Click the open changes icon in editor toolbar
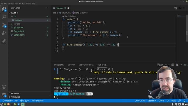188x106 pixels. coord(176,8)
